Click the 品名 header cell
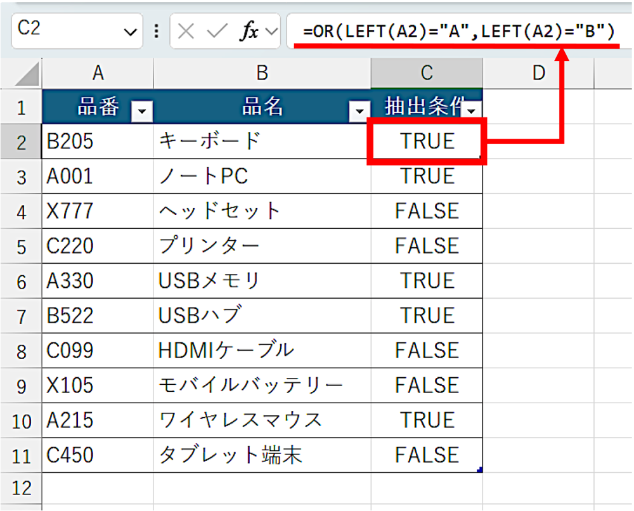This screenshot has height=511, width=634. (x=262, y=107)
